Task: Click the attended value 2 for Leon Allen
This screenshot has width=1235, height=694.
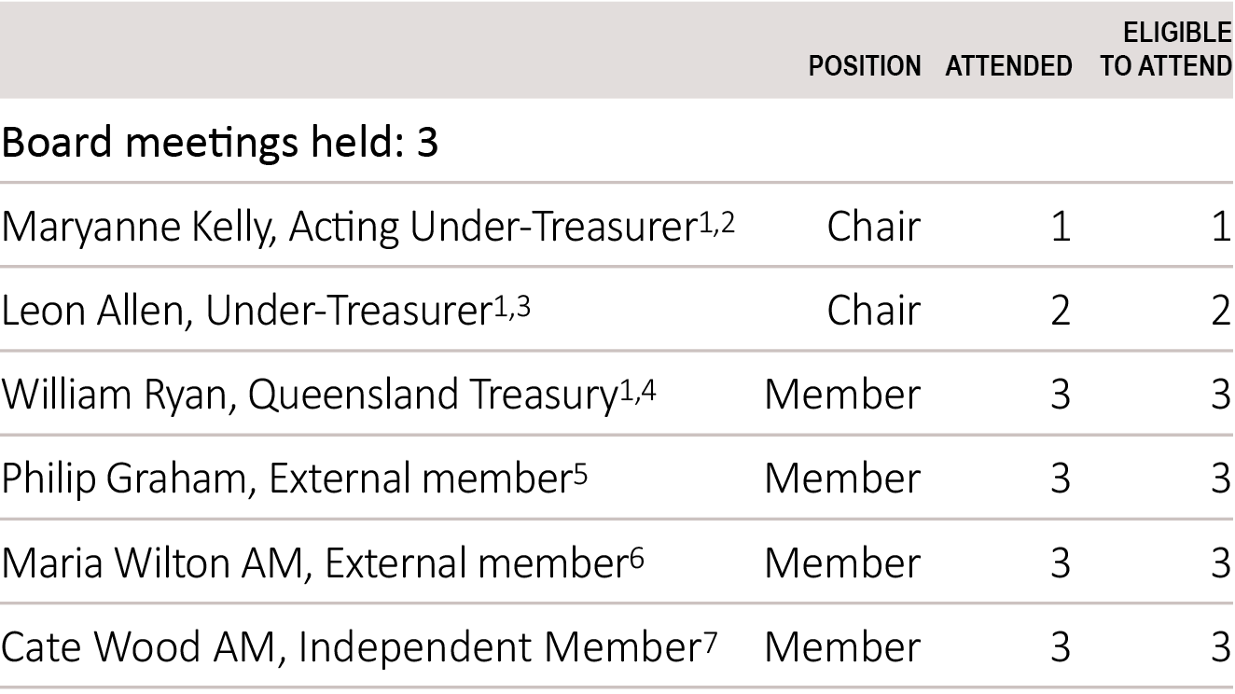Action: [1061, 311]
